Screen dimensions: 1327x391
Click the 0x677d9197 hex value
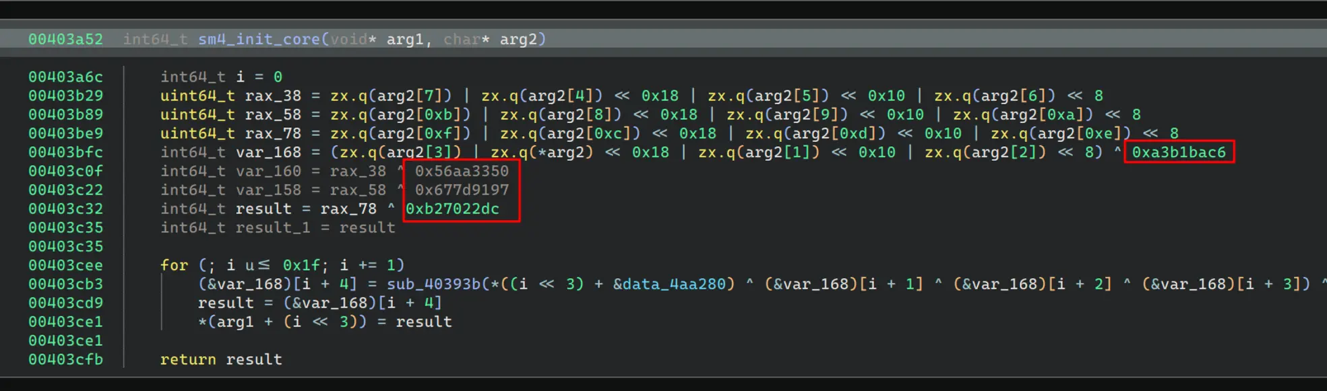point(462,190)
